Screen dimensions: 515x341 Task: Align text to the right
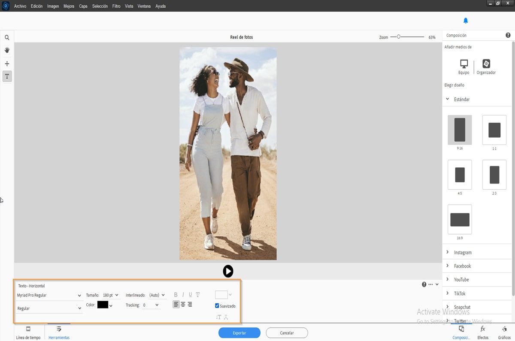pyautogui.click(x=190, y=305)
